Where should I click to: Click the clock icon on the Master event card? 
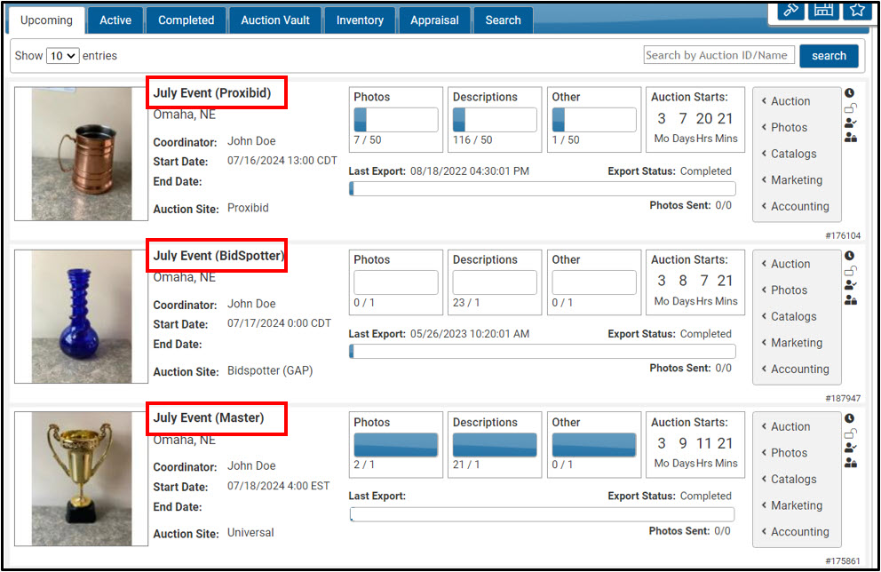point(848,417)
